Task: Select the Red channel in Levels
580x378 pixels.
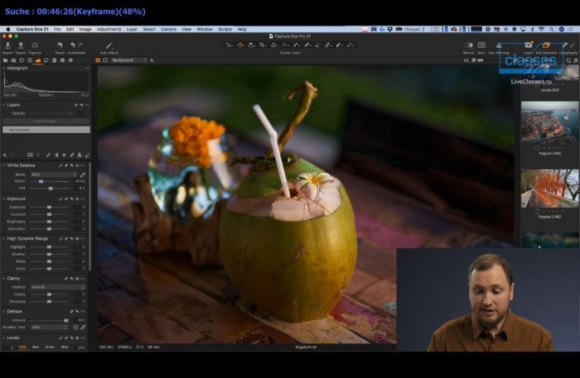Action: (x=35, y=347)
